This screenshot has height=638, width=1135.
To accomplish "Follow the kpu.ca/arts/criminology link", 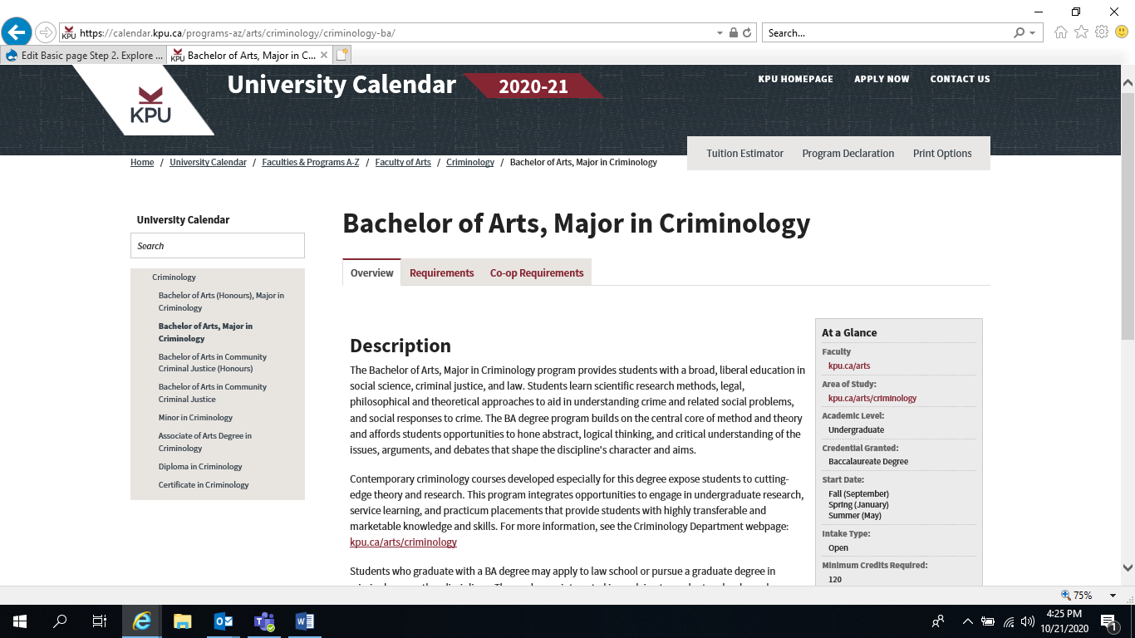I will (402, 542).
